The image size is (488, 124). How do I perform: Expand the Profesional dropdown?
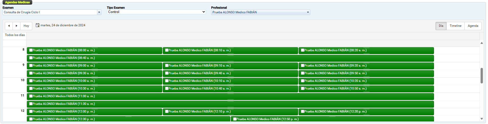(x=308, y=12)
